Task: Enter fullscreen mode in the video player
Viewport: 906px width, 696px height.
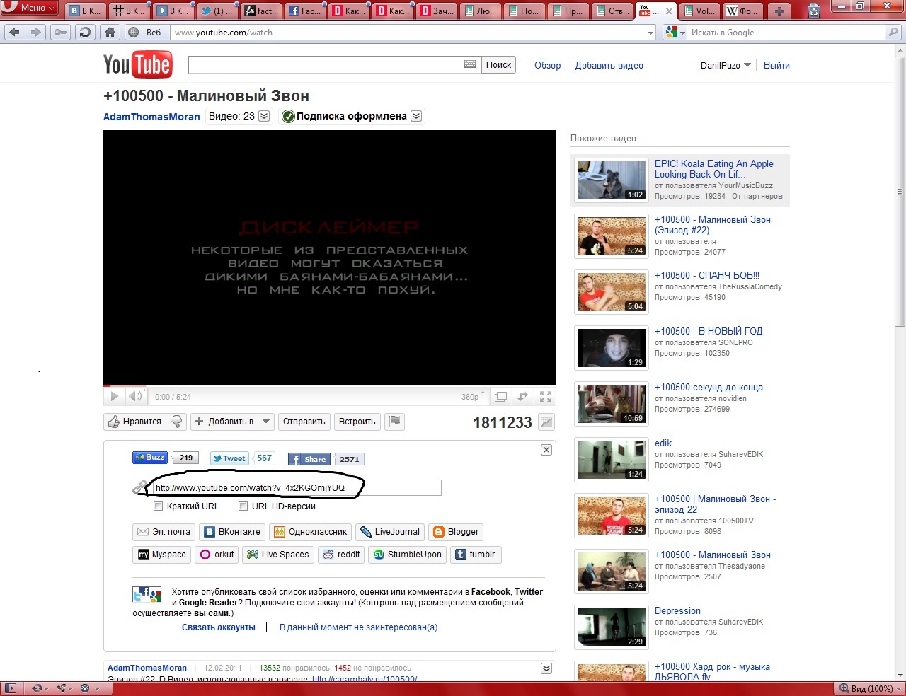Action: point(546,397)
